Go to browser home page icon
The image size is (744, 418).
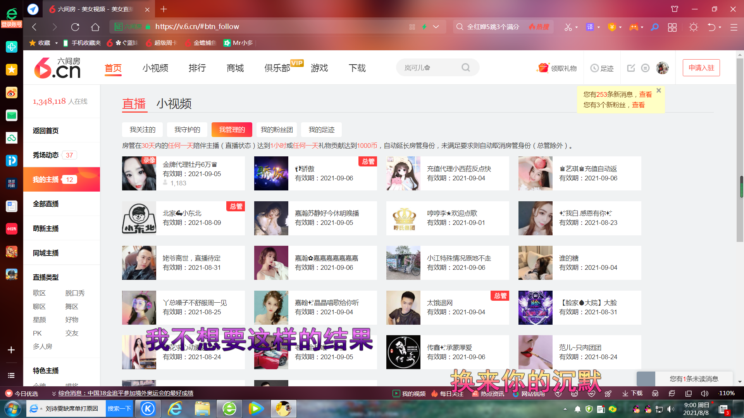[95, 27]
